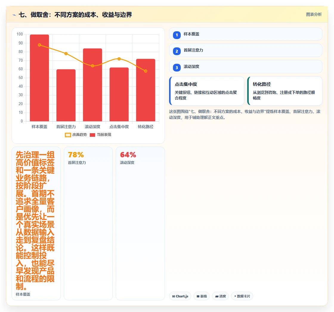The image size is (334, 312).
Task: Click the description 关键按钮、链接和互动区域
Action: pos(206,95)
